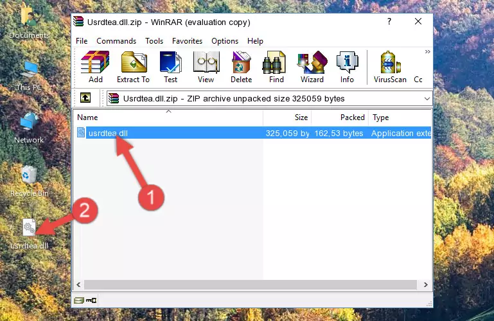
Task: Sort files by Size column
Action: pyautogui.click(x=287, y=117)
